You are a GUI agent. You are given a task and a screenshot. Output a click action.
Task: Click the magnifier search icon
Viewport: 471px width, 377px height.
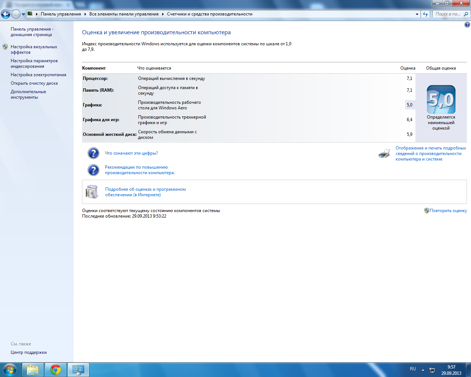[466, 14]
